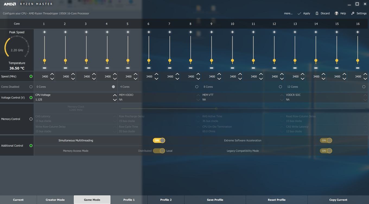Image resolution: width=369 pixels, height=204 pixels.
Task: Open Settings via the wrench icon
Action: pos(353,13)
